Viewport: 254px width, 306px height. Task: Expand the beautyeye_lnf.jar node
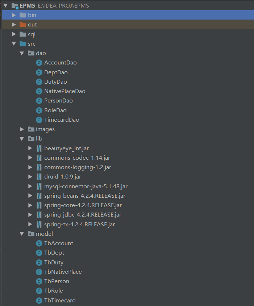30,148
